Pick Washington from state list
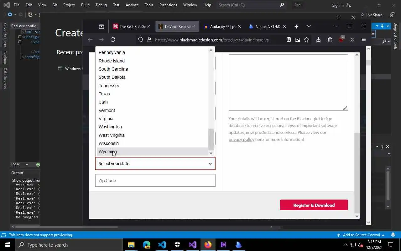 [x=152, y=127]
